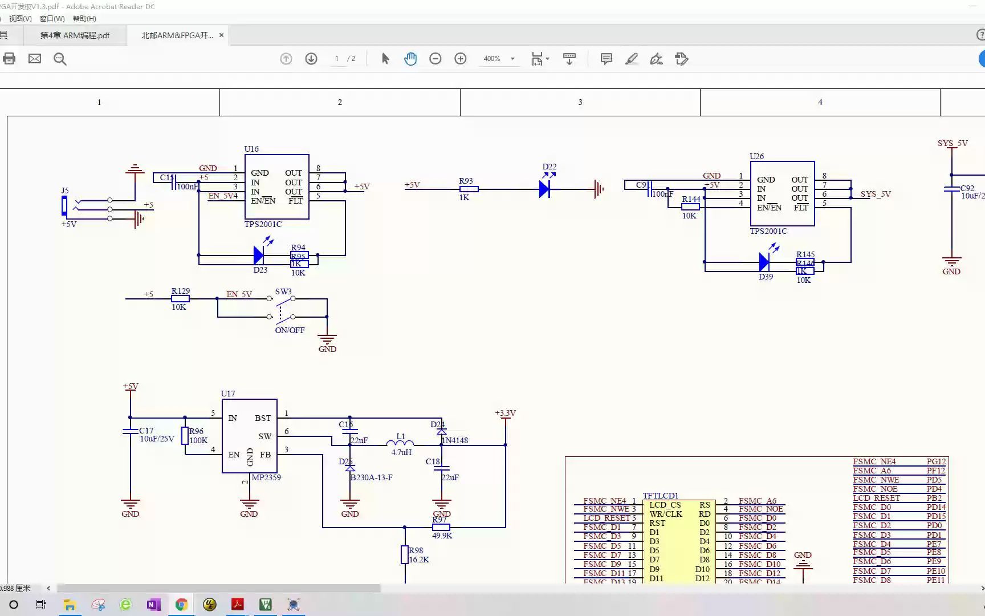This screenshot has width=985, height=616.
Task: Switch to 第4章 ARM编程.pdf tab
Action: pyautogui.click(x=75, y=35)
